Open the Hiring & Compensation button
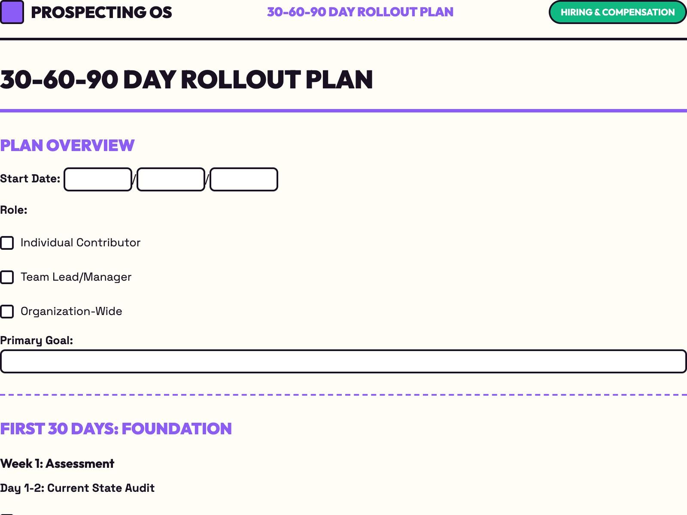687x515 pixels. (x=617, y=12)
